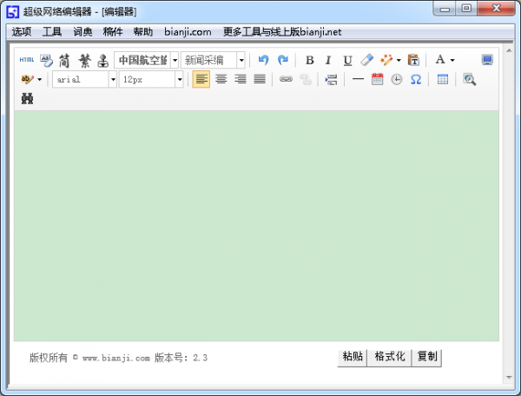Open the 词典 menu
This screenshot has height=396, width=521.
[82, 32]
